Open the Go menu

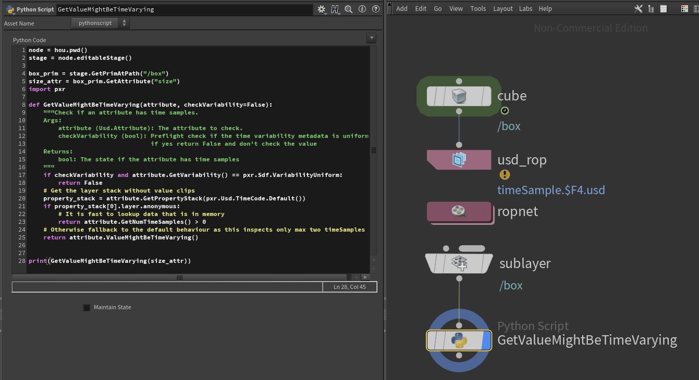438,9
